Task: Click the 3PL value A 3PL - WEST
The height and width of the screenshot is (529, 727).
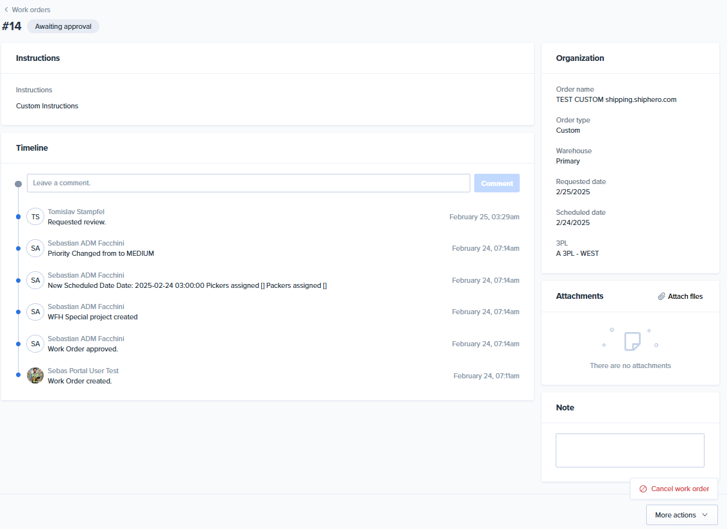Action: (x=577, y=253)
